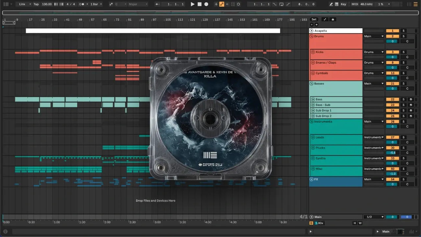This screenshot has width=421, height=237.
Task: Click the automation mode icon beside Set
Action: click(x=324, y=19)
